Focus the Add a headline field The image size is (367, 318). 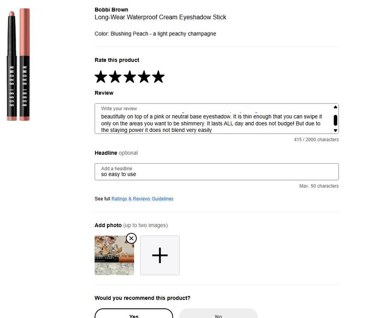217,172
